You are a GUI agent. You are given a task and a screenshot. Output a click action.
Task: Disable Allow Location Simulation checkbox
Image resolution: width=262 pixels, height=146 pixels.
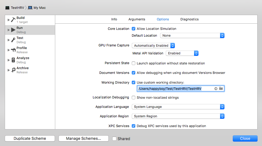tap(134, 29)
